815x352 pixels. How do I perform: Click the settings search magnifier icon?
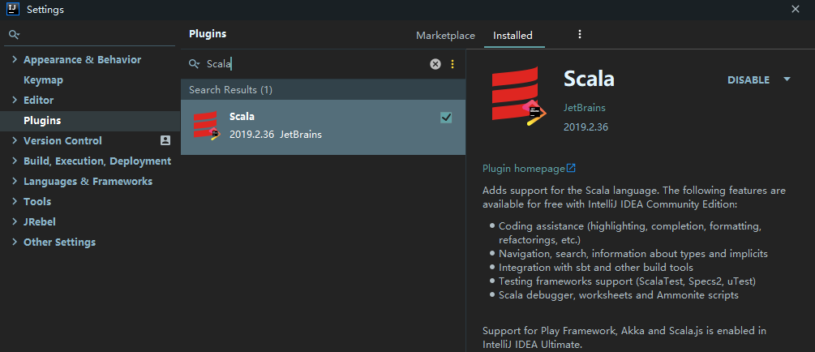pos(14,35)
